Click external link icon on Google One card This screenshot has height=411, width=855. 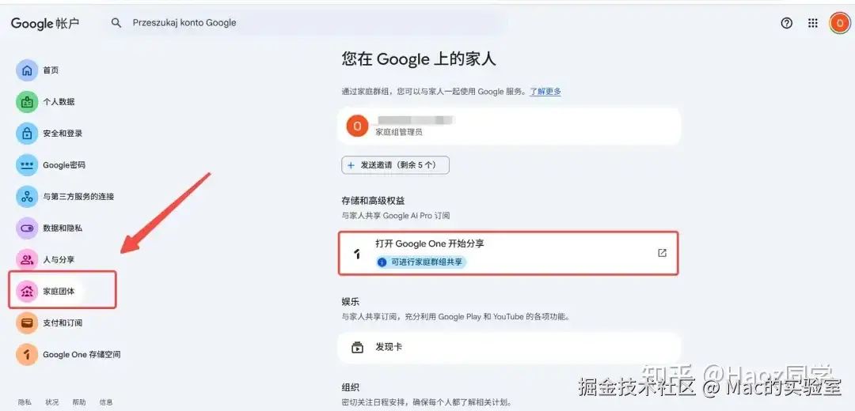click(662, 253)
